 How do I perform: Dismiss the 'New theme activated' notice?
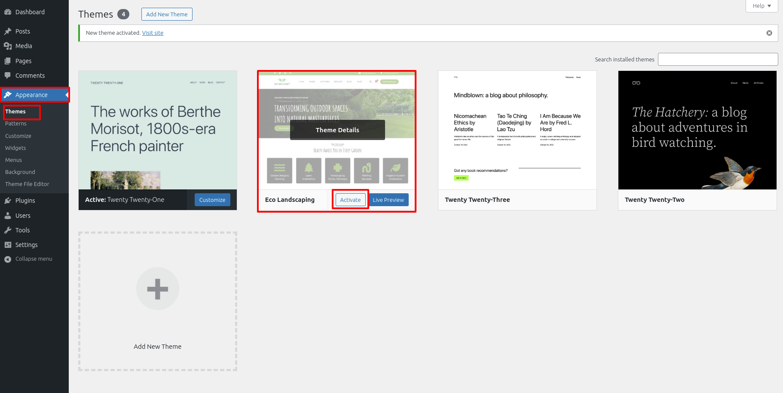[x=769, y=33]
